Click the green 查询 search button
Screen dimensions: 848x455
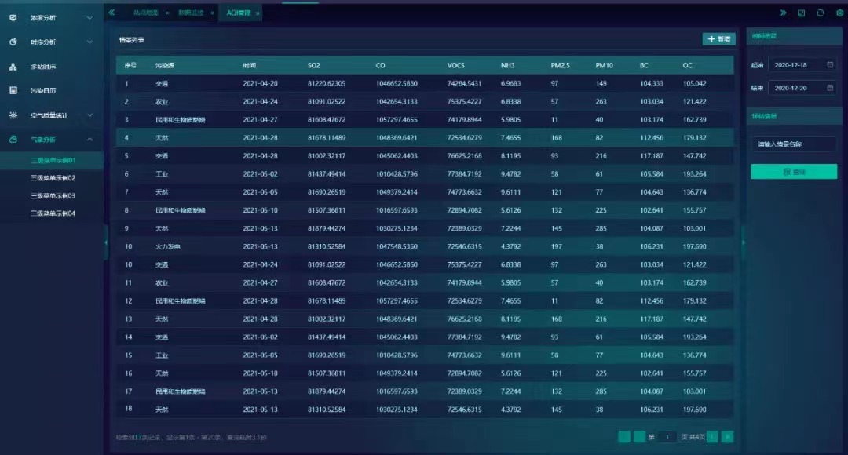pyautogui.click(x=793, y=172)
